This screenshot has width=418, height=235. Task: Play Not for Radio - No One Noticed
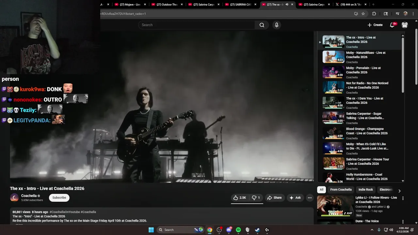pyautogui.click(x=359, y=87)
